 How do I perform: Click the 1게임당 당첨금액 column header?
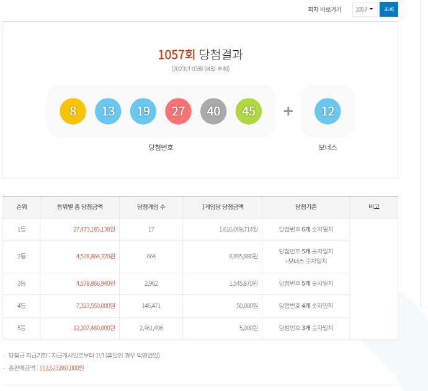223,207
